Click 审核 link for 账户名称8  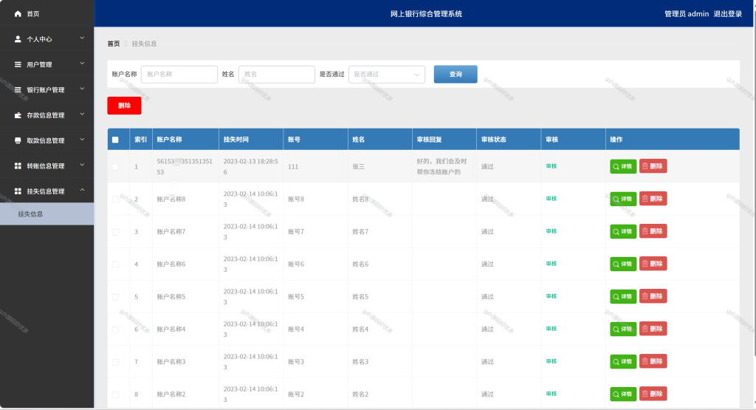point(551,199)
